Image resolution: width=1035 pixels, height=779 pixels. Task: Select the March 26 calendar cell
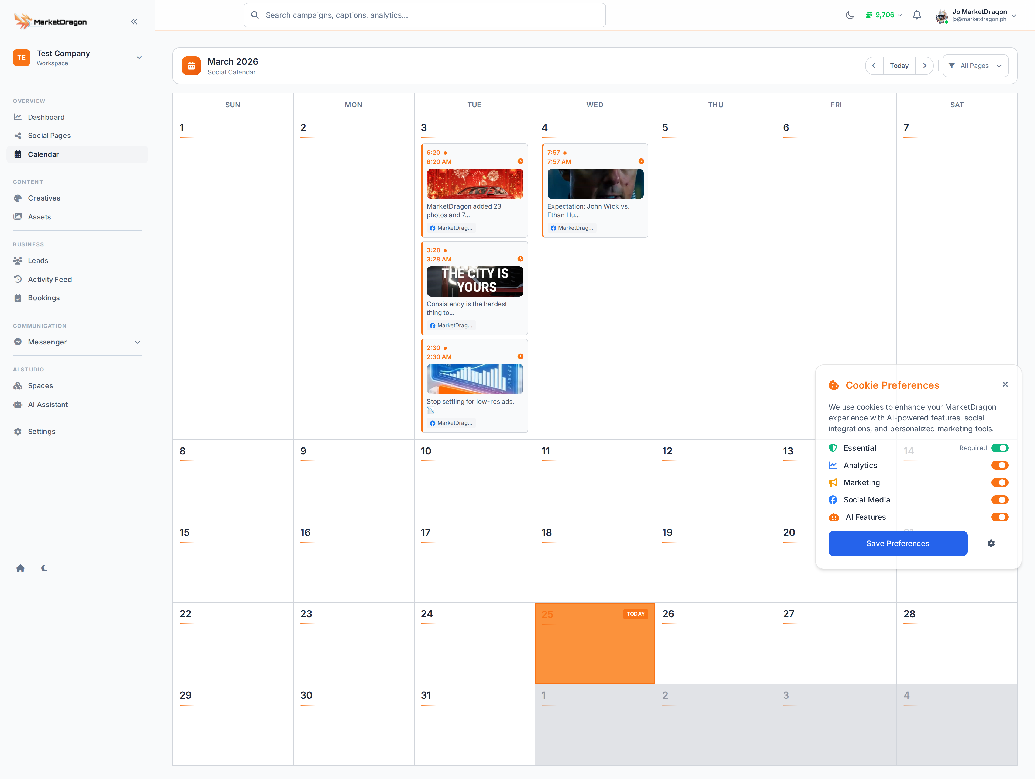(715, 643)
